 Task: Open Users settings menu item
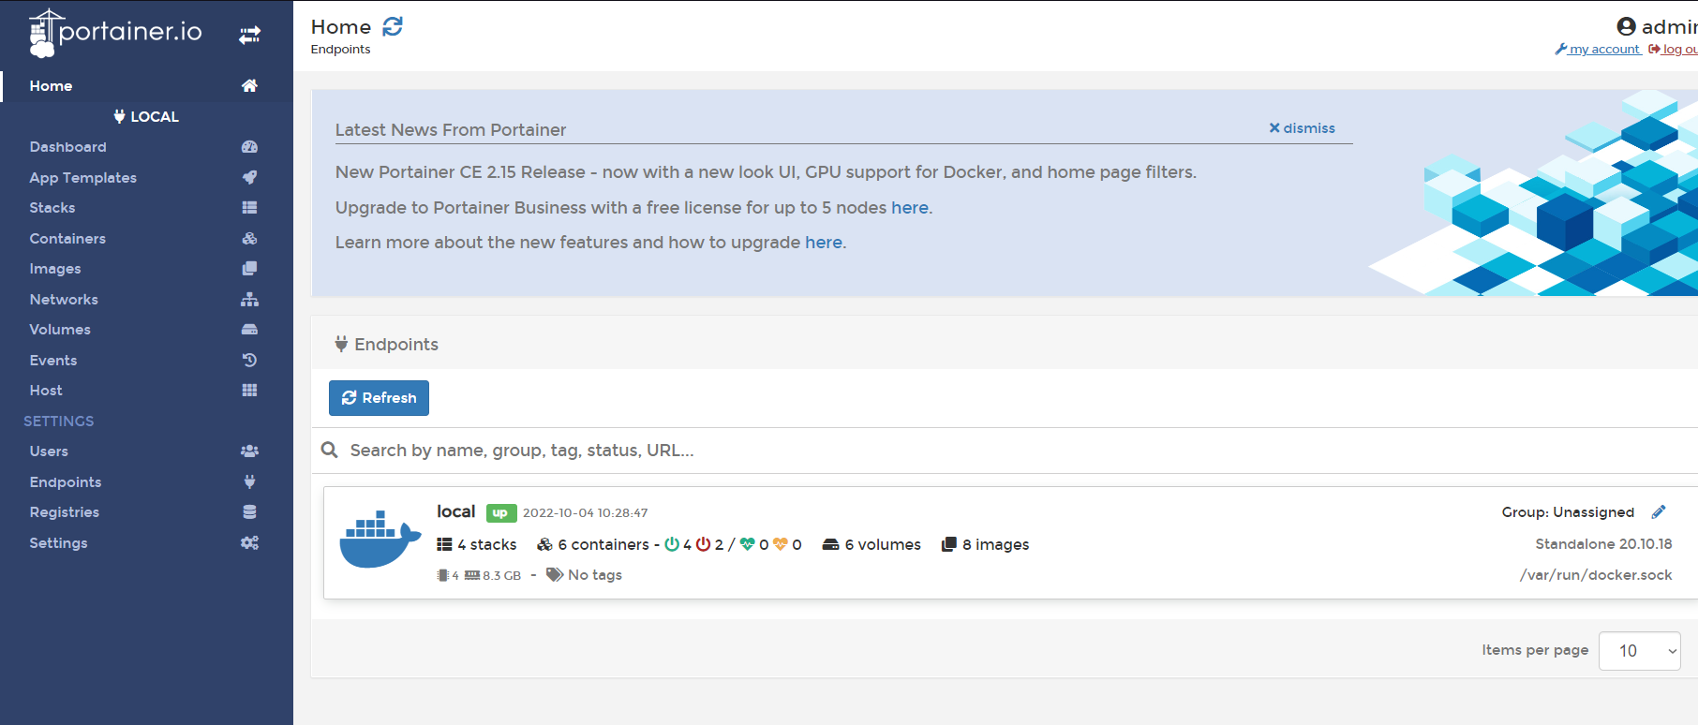pyautogui.click(x=49, y=451)
